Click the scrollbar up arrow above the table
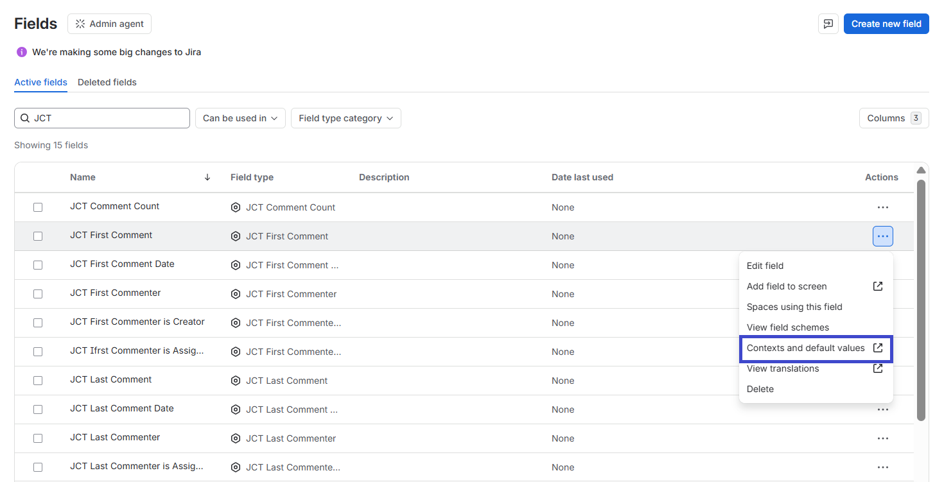Viewport: 944px width, 482px height. [921, 170]
